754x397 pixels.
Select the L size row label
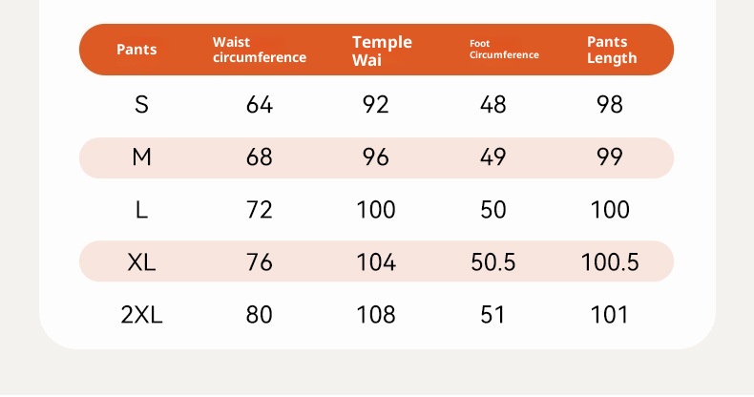pyautogui.click(x=141, y=210)
